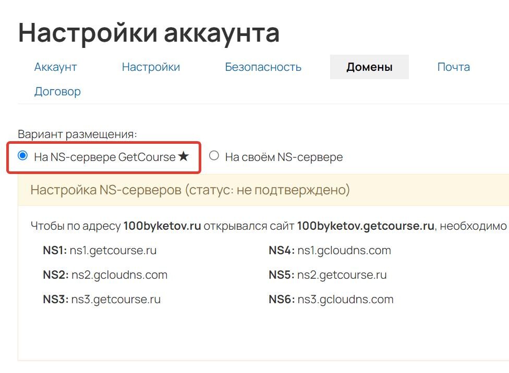Click the '100byketov.getcourse.ru' address text
The image size is (509, 373).
coord(366,226)
